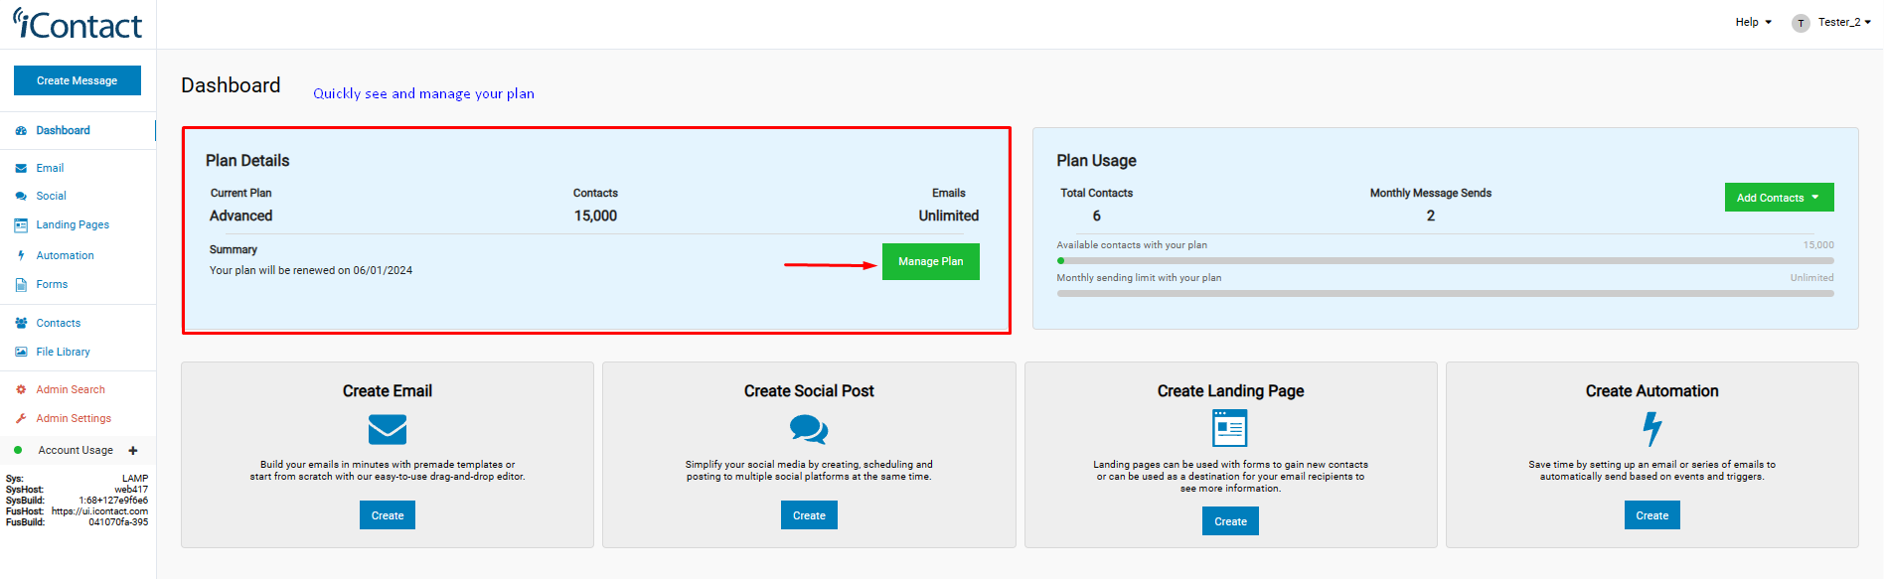Go to Contacts in the sidebar
The image size is (1884, 579).
[x=58, y=323]
